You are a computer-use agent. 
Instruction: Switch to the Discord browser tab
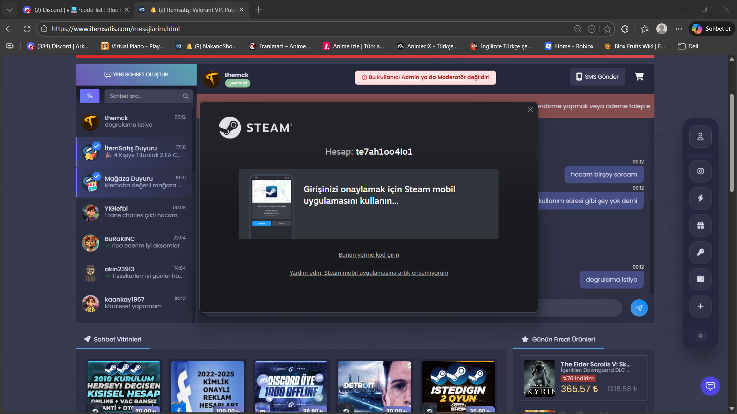(x=76, y=10)
